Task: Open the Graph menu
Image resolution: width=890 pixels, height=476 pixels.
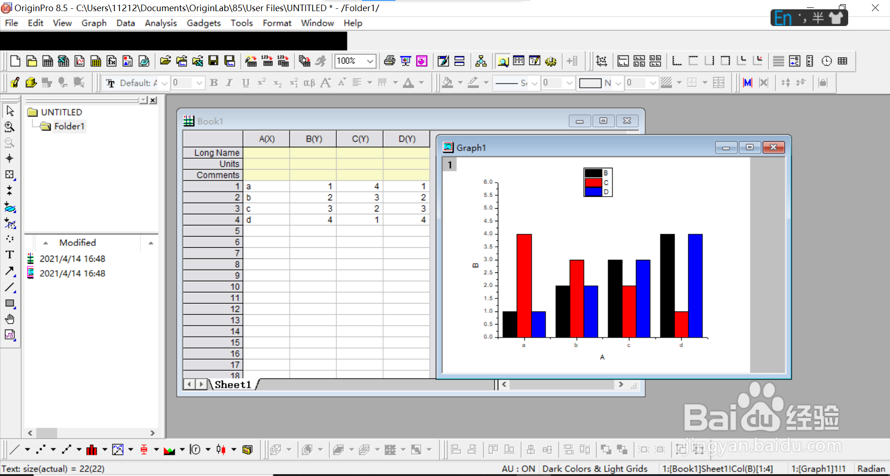Action: 94,23
